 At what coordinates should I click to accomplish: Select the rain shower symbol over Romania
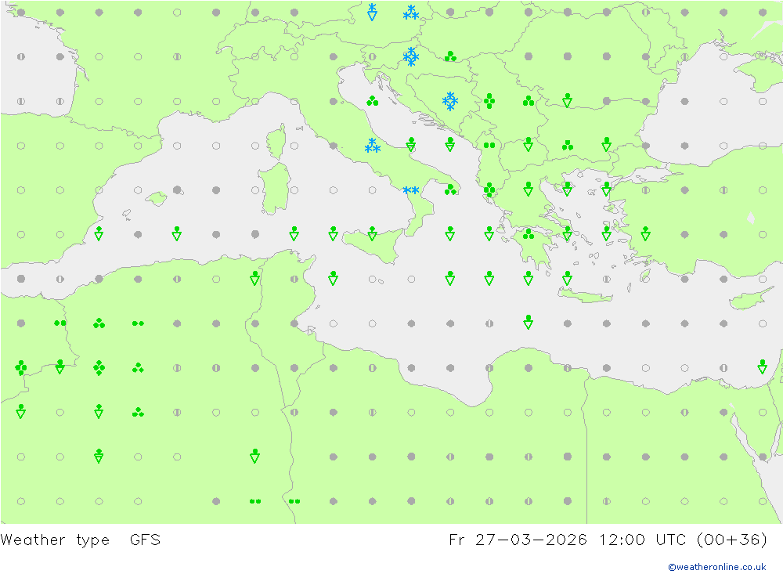(567, 100)
